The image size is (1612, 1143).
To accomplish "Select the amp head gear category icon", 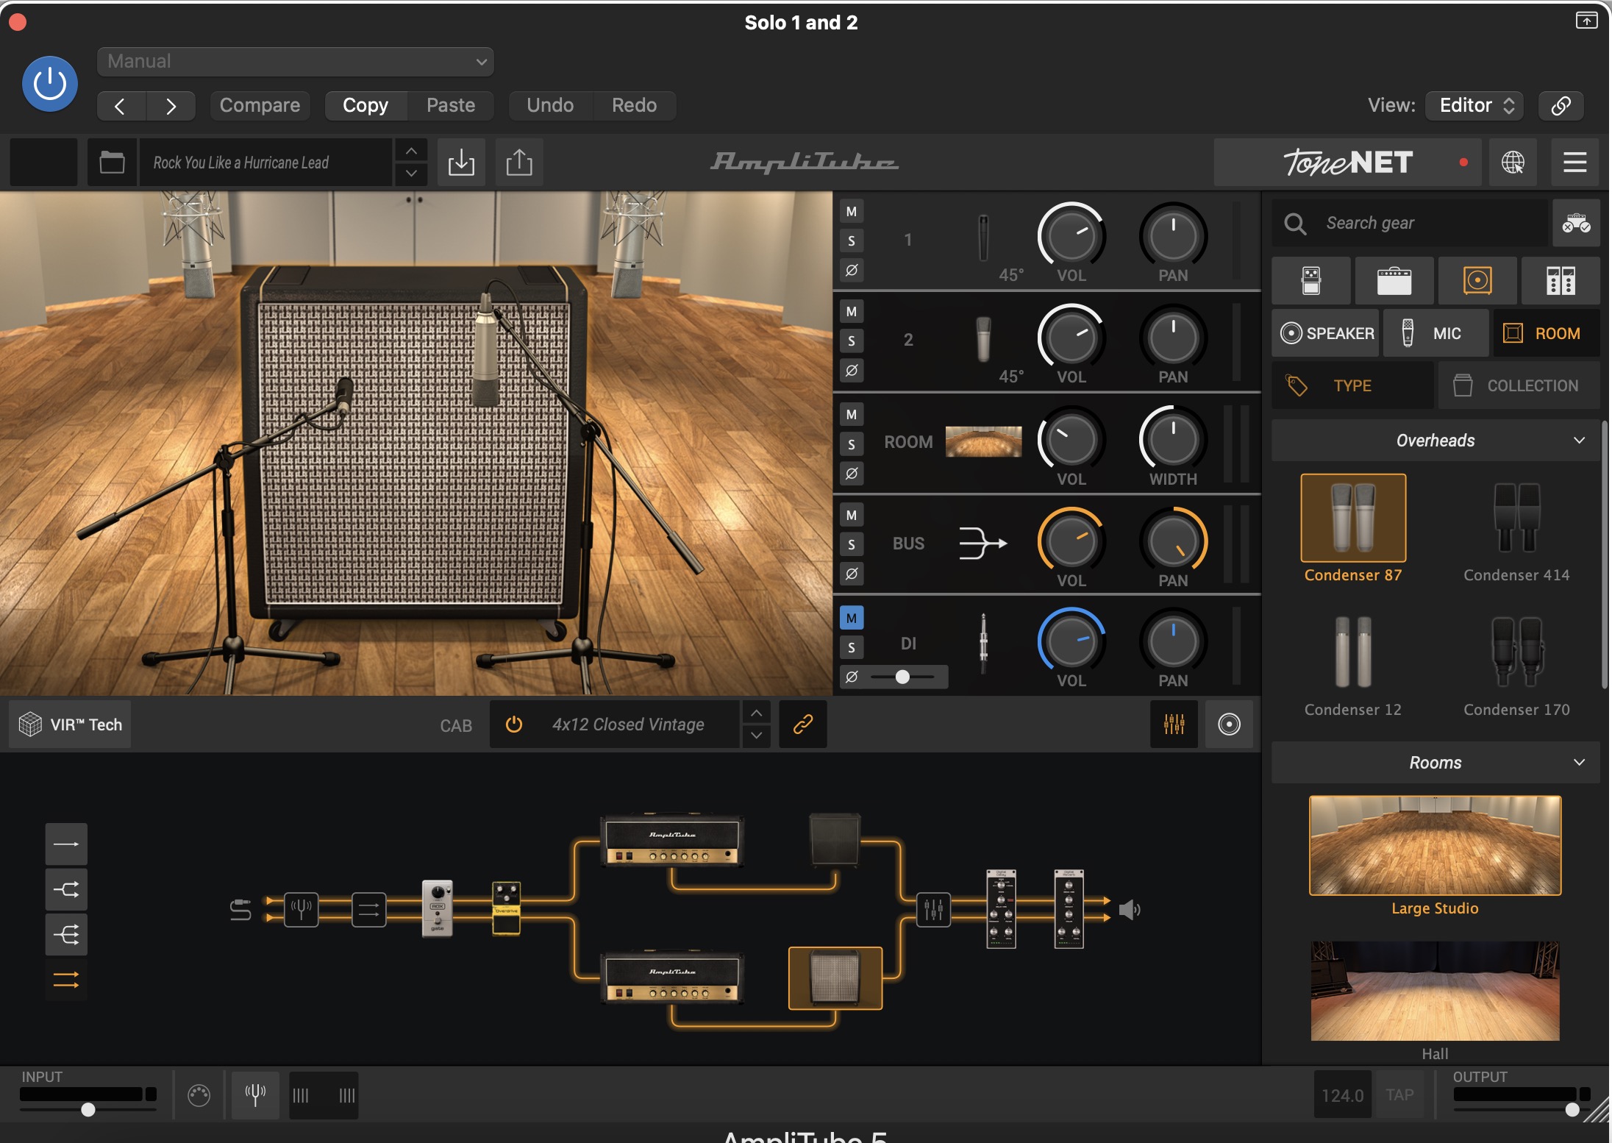I will coord(1394,281).
